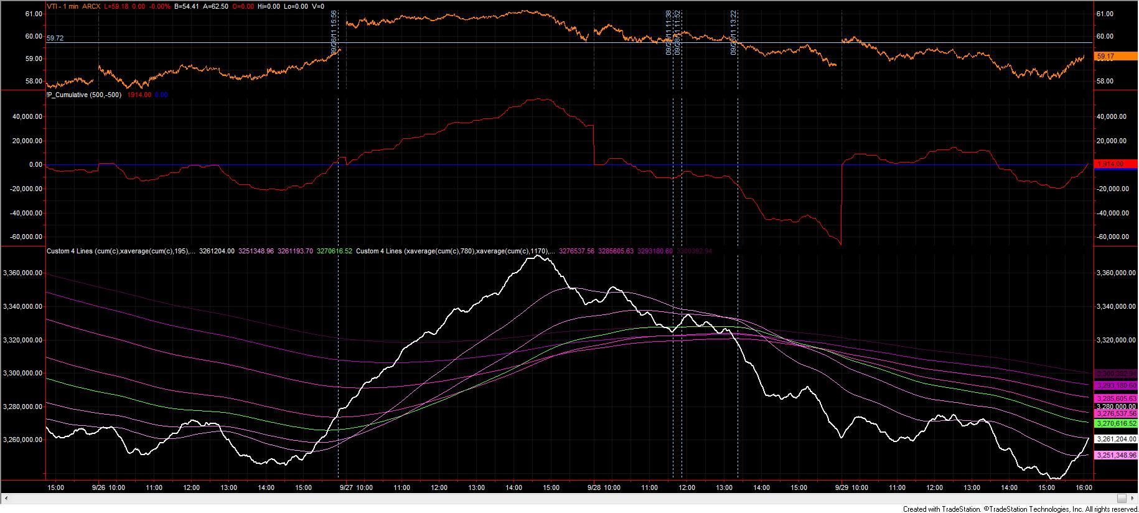Select Custom 4 Lines xaverage 780 label
1139x513 pixels.
click(x=455, y=251)
